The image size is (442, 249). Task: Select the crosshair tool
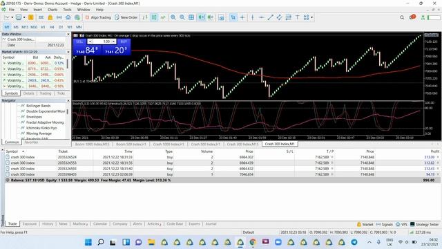tap(242, 17)
